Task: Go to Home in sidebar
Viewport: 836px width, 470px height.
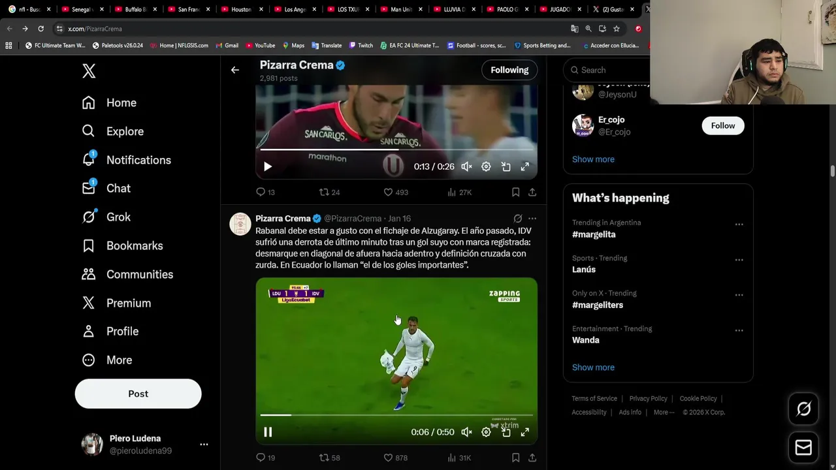Action: [x=109, y=102]
